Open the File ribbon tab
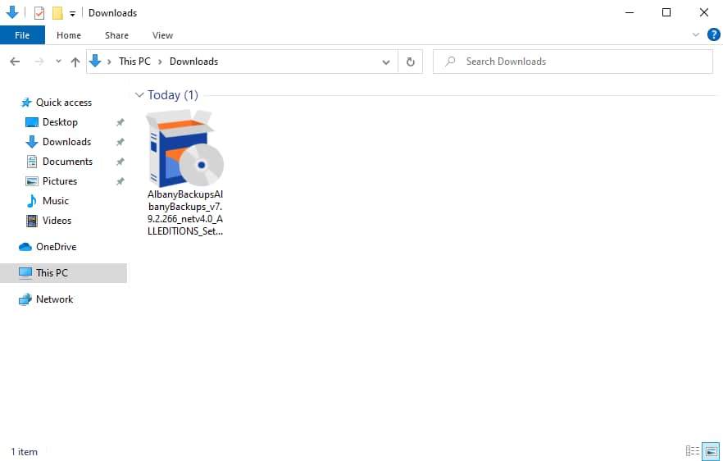This screenshot has width=723, height=461. [x=22, y=35]
